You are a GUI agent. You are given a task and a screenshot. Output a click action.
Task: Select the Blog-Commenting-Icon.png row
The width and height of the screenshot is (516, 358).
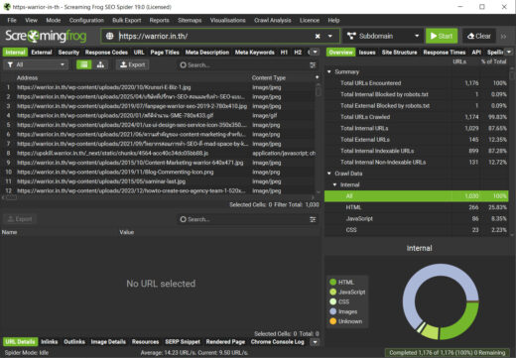tap(159, 173)
